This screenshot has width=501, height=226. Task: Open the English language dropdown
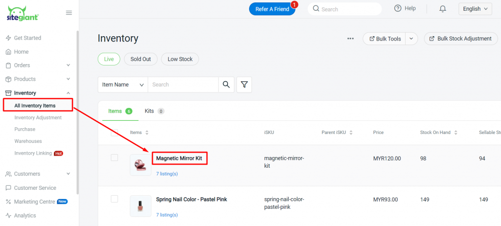(x=475, y=9)
